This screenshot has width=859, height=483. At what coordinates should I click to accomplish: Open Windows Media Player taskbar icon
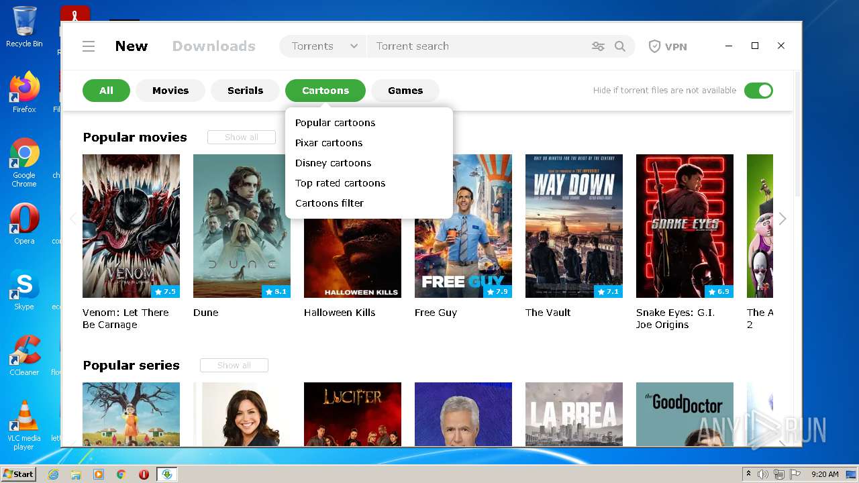[x=99, y=474]
